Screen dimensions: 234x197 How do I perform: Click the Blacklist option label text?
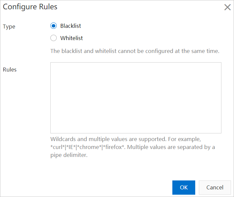[x=71, y=26]
